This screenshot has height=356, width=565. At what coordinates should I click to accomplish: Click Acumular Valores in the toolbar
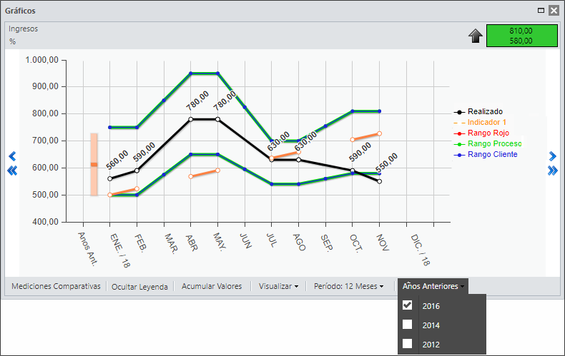[x=212, y=286]
